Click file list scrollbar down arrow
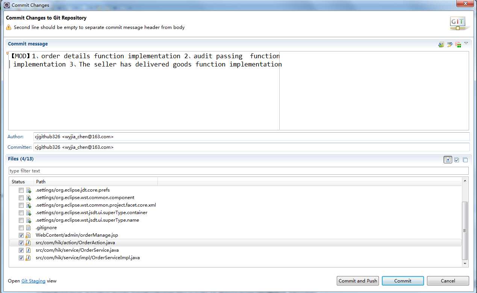 (465, 264)
